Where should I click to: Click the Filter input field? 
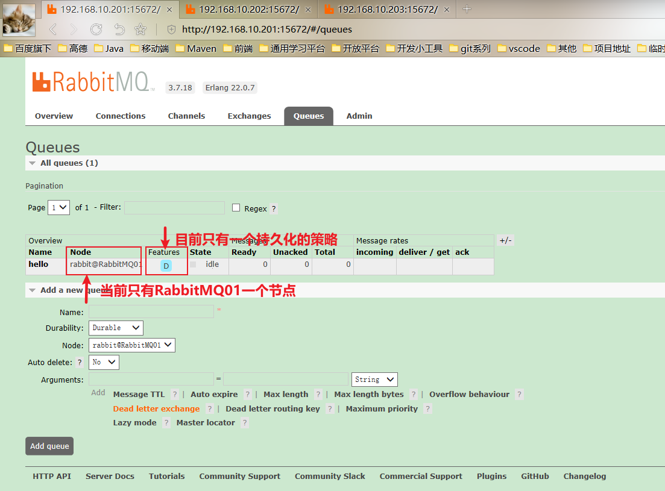pos(174,208)
